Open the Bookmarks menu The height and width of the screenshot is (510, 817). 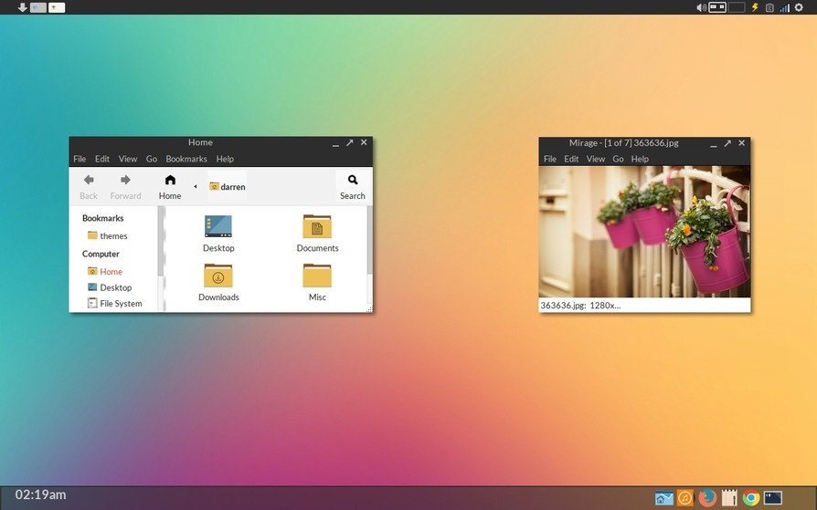coord(186,159)
